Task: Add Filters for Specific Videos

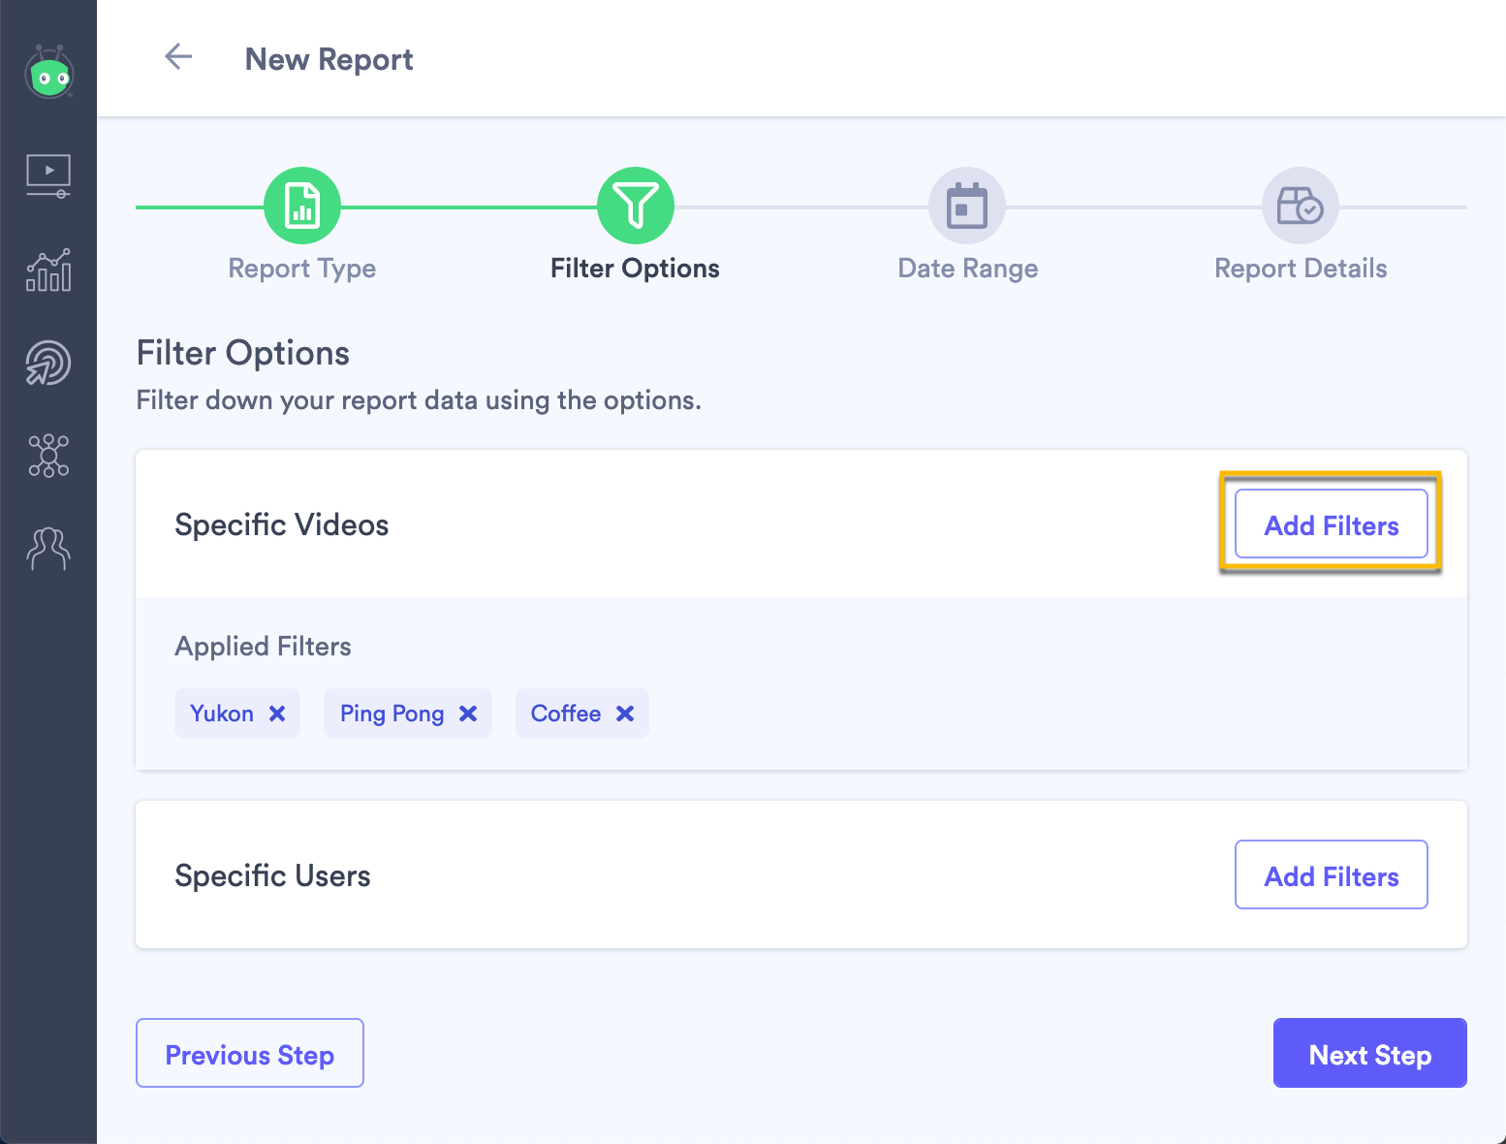Action: pos(1332,524)
